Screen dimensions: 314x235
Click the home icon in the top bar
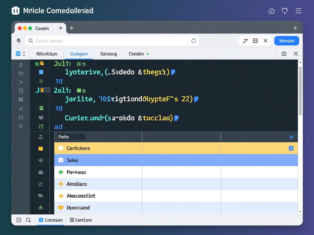(x=271, y=11)
